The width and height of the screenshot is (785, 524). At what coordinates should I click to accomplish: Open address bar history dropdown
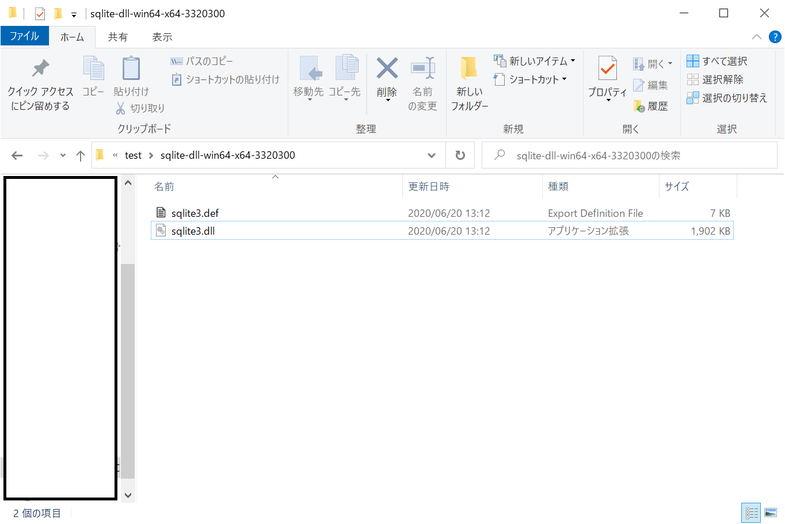pos(432,155)
